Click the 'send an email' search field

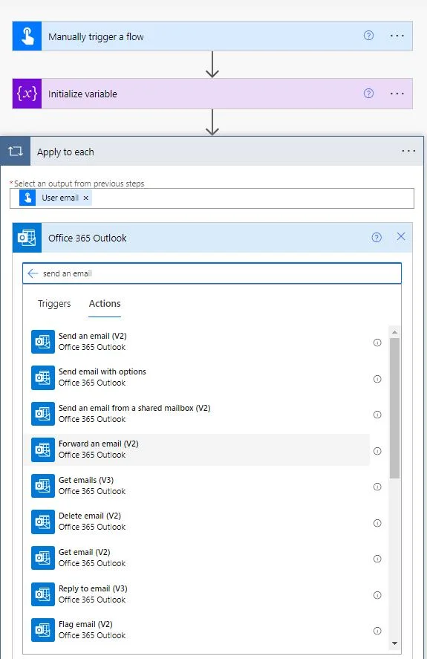click(x=212, y=273)
